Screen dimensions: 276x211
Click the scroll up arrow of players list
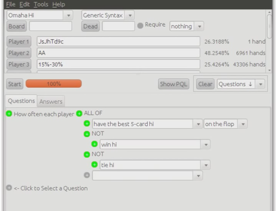269,12
